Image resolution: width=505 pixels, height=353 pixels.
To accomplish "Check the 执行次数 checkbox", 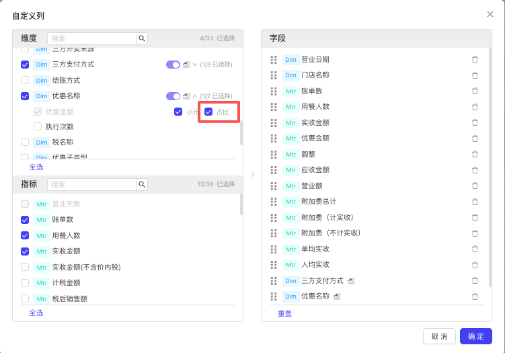I will [x=38, y=126].
